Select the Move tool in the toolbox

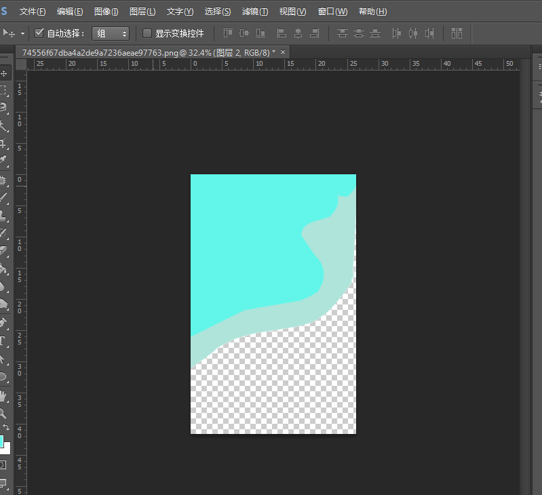click(4, 73)
